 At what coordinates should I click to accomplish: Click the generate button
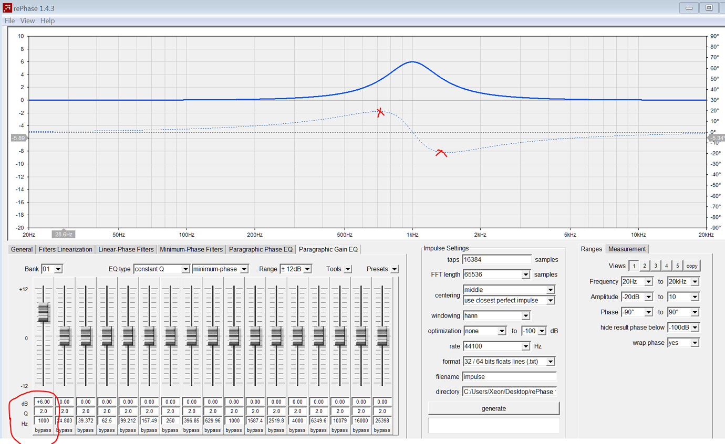point(493,408)
